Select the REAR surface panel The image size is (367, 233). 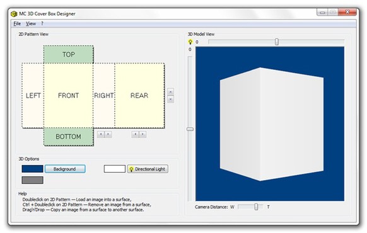[139, 95]
